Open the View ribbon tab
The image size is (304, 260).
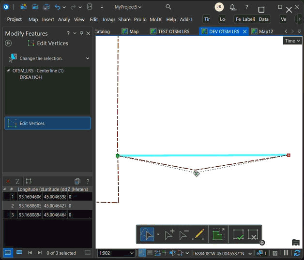click(x=79, y=19)
